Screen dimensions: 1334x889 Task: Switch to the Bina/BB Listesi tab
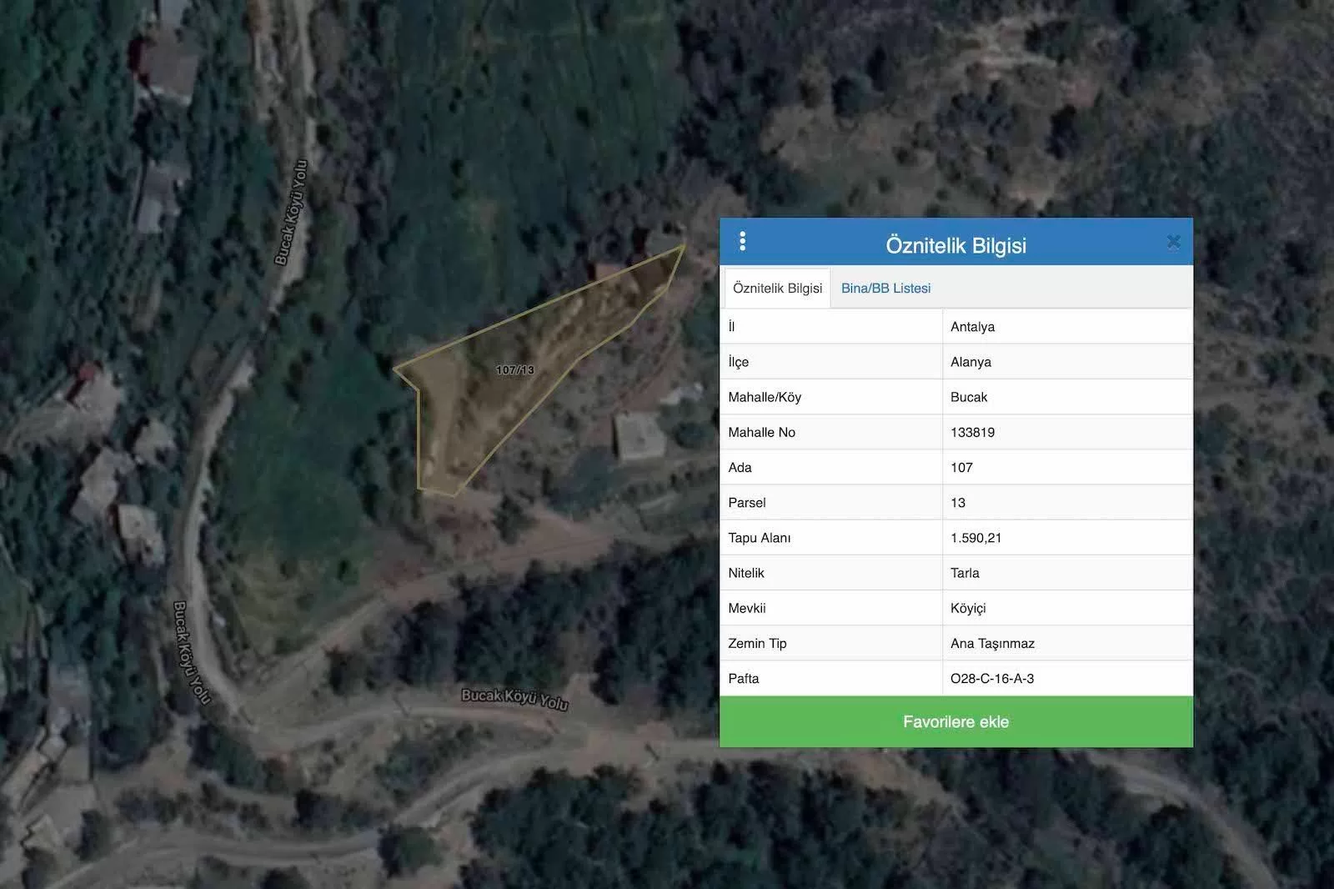[x=885, y=289]
